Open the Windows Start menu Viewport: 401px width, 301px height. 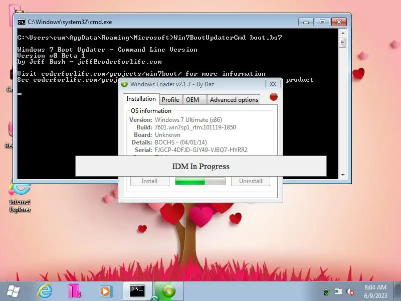[x=14, y=291]
